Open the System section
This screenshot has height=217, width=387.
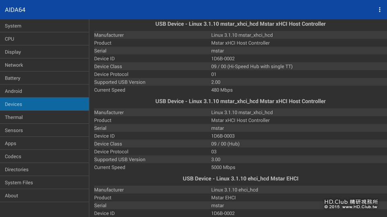pos(44,26)
